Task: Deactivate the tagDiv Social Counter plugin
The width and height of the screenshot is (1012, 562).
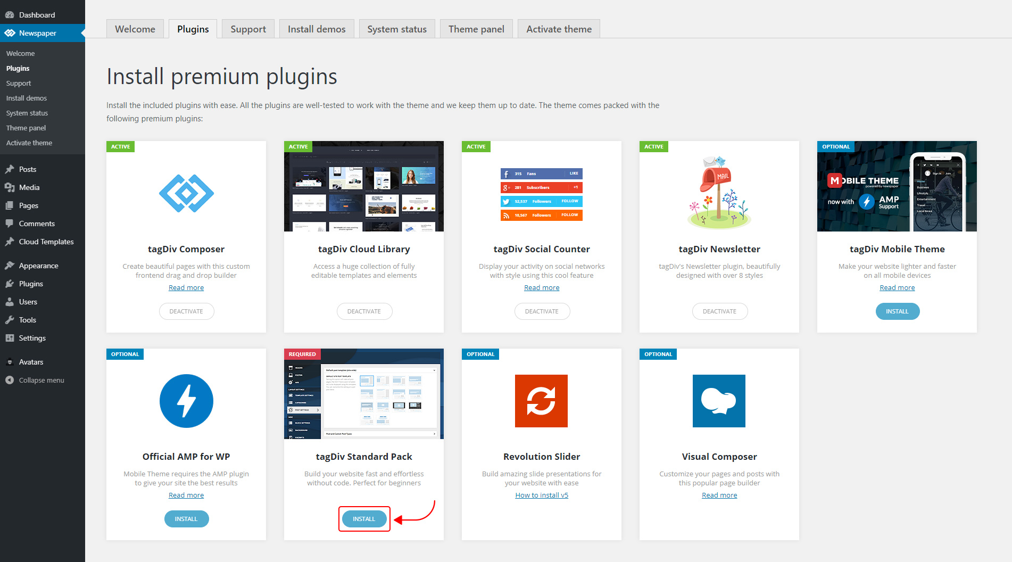Action: coord(542,311)
